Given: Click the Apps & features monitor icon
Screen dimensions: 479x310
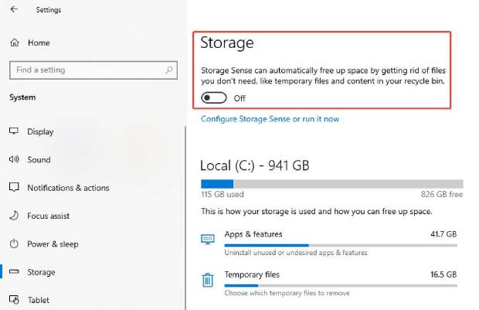Looking at the screenshot, I should pos(208,239).
